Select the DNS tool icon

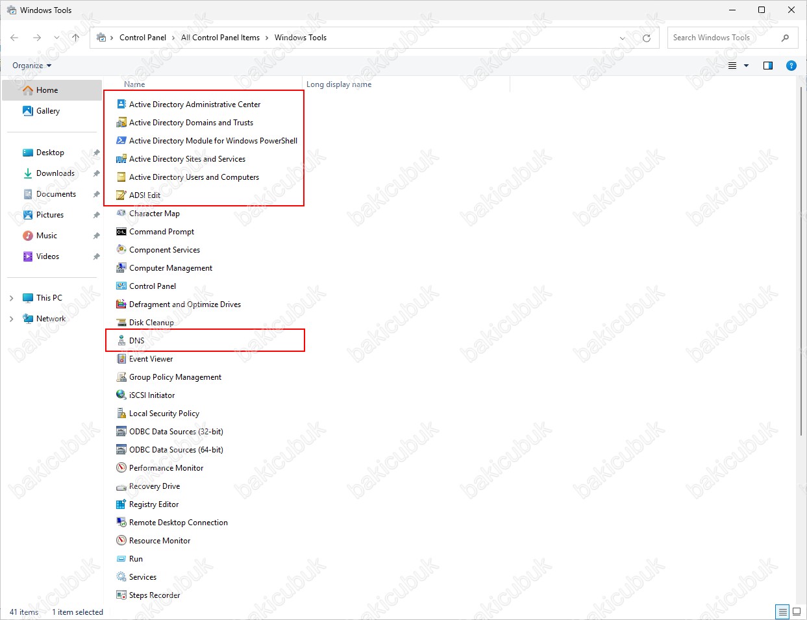(121, 340)
